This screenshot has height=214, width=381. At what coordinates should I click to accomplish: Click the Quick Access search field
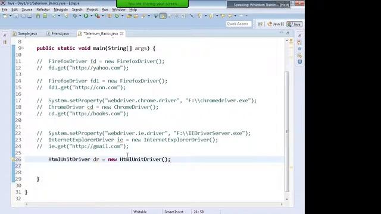(238, 24)
